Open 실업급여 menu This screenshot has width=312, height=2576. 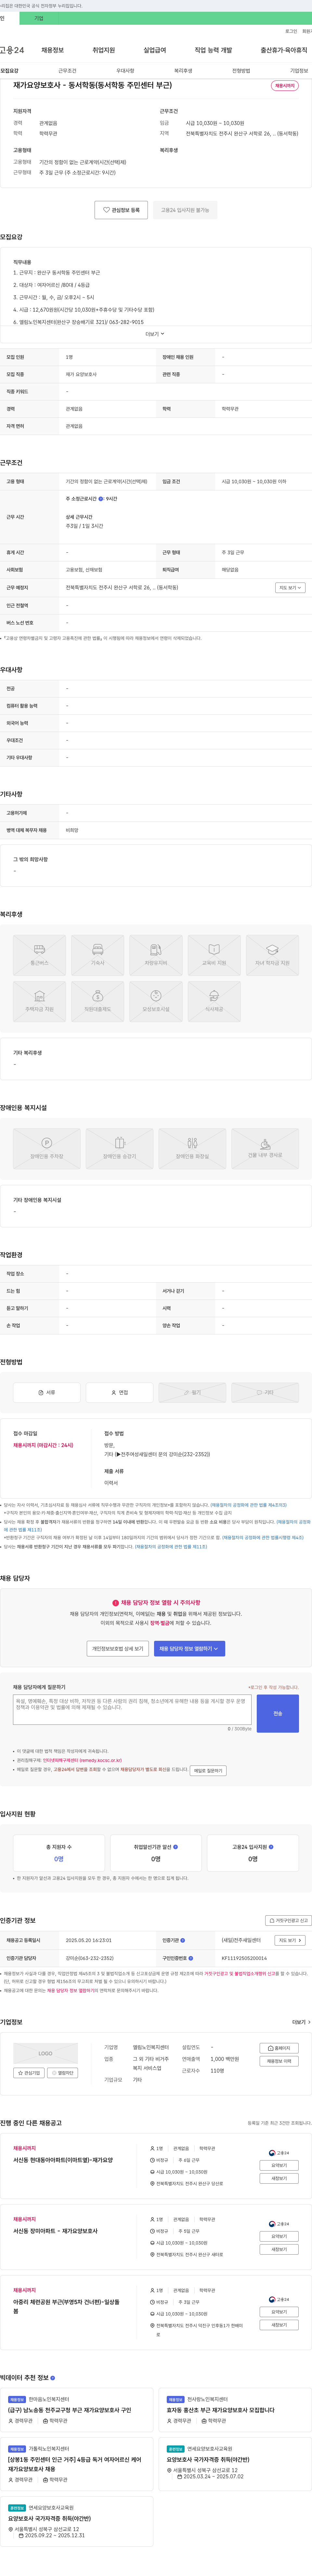pyautogui.click(x=154, y=50)
